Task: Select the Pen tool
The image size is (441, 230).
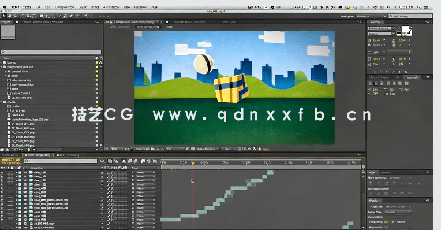Action: click(47, 16)
